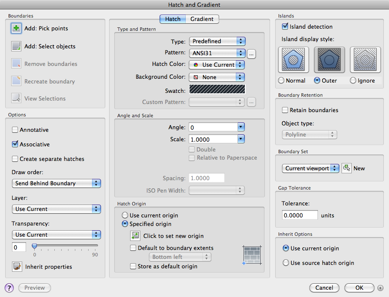
Task: Click the Angle value field
Action: 214,127
